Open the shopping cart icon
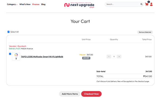This screenshot has height=100, width=166. pos(147,4)
